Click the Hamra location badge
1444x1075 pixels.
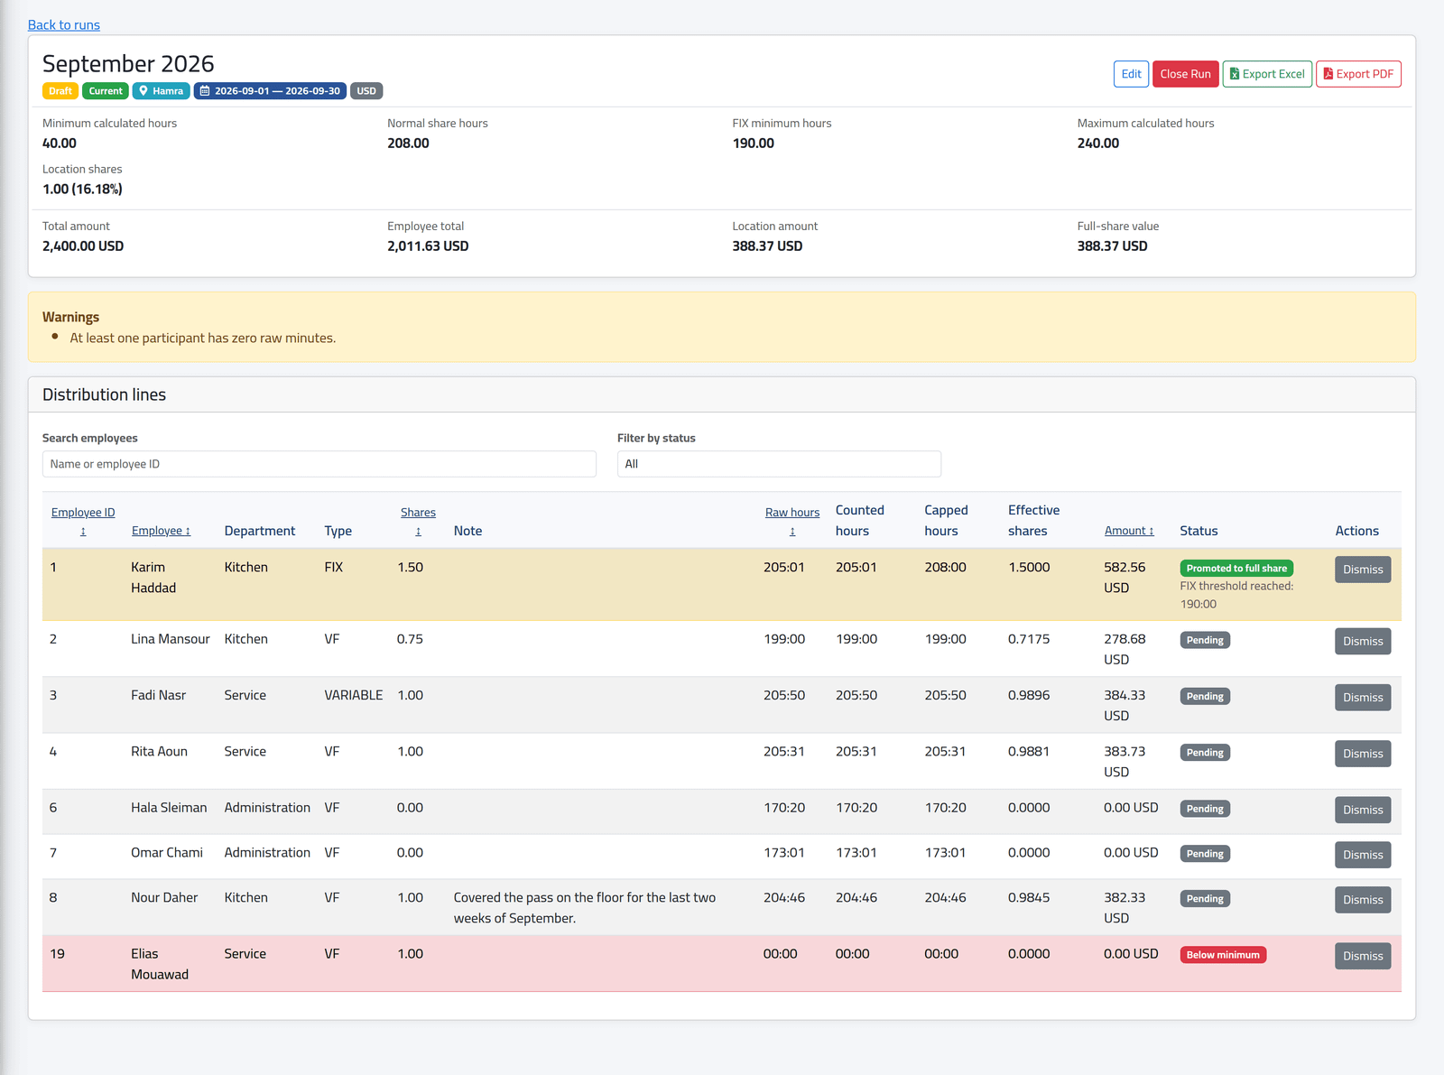tap(162, 91)
